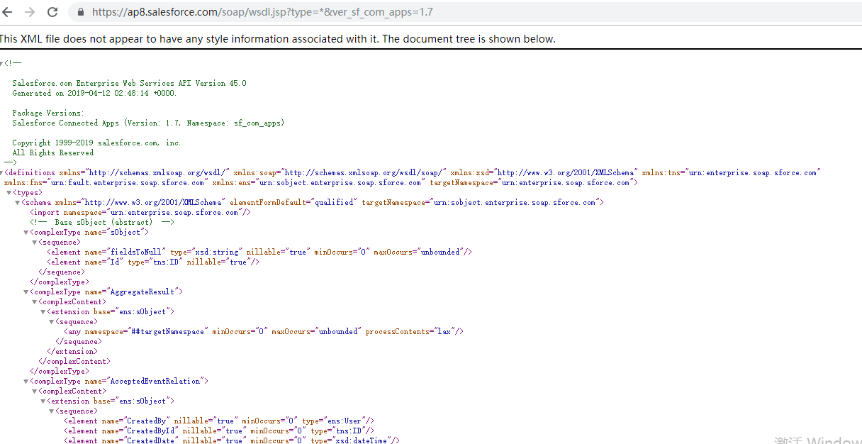Collapse complexType AggregateResult node

click(26, 292)
